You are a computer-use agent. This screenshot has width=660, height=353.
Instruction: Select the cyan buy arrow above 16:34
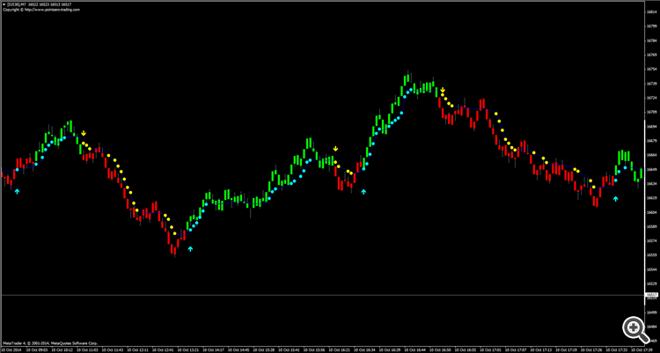(x=363, y=192)
